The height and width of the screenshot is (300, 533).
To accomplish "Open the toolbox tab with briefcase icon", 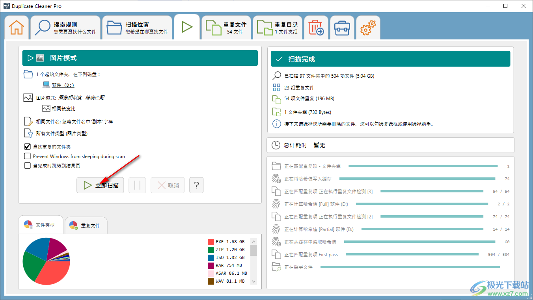I will point(342,28).
